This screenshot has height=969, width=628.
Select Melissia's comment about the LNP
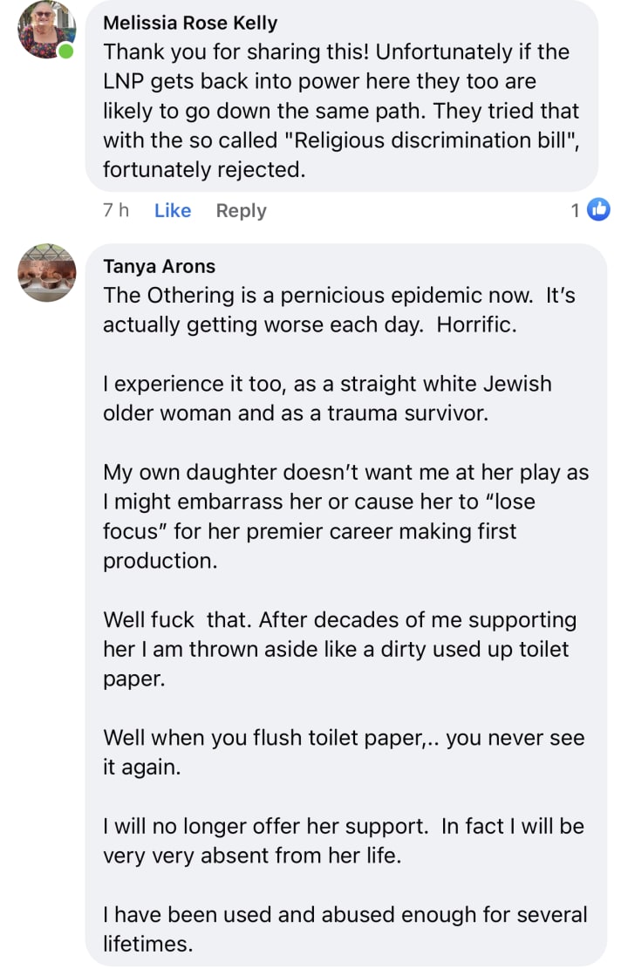pyautogui.click(x=341, y=111)
